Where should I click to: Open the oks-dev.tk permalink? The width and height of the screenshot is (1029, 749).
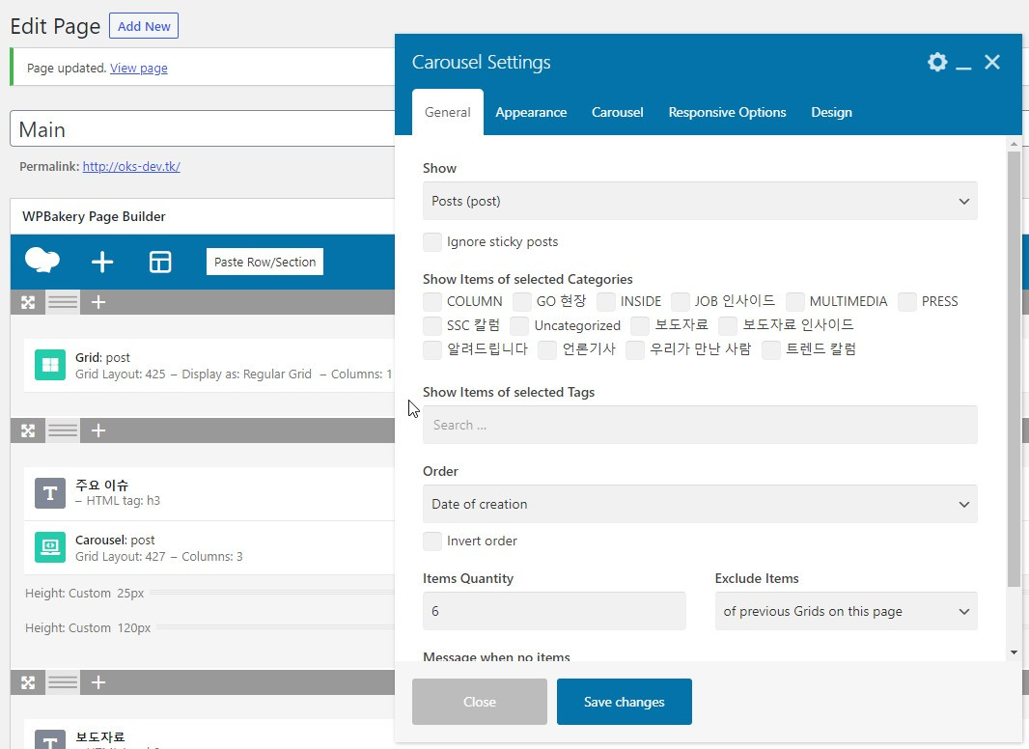pos(131,166)
